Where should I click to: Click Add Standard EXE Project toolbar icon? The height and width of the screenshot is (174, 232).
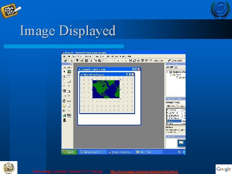[x=65, y=61]
